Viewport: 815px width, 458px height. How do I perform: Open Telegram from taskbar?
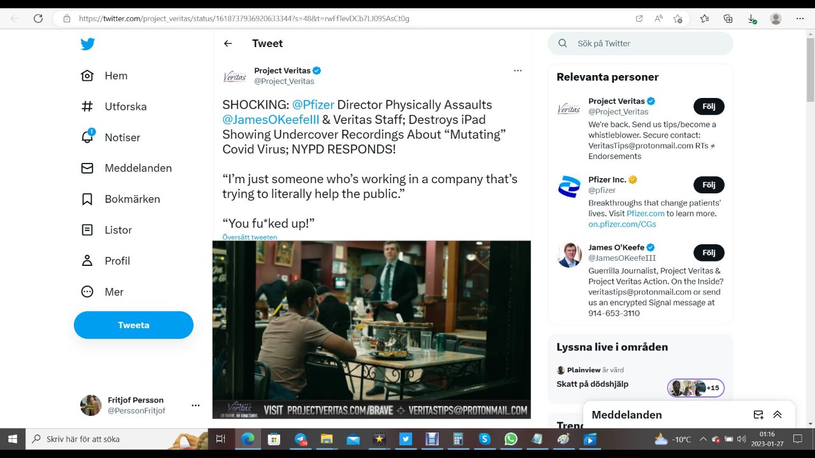pos(301,439)
